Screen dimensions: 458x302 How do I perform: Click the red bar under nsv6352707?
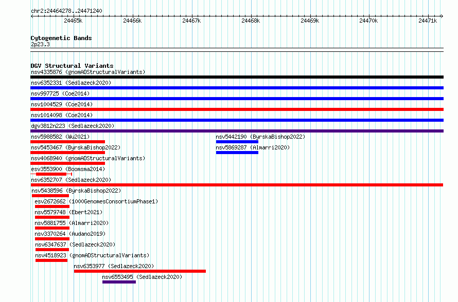pyautogui.click(x=237, y=185)
